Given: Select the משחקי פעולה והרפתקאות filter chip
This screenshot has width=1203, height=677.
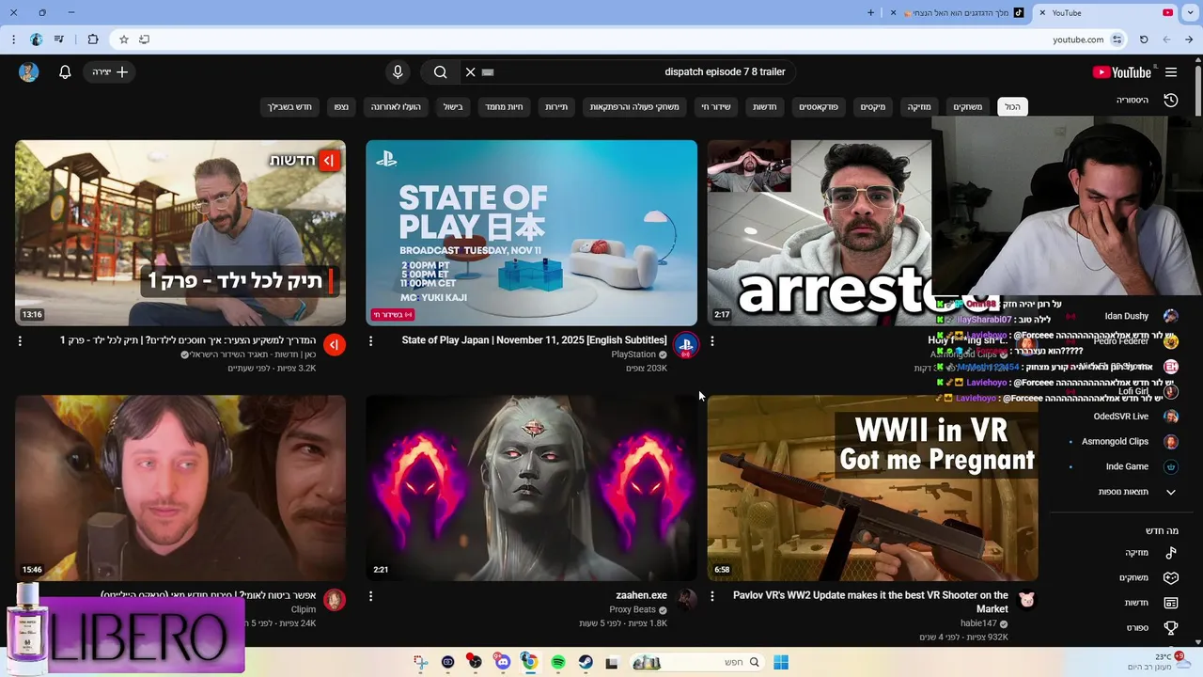Looking at the screenshot, I should pyautogui.click(x=634, y=107).
